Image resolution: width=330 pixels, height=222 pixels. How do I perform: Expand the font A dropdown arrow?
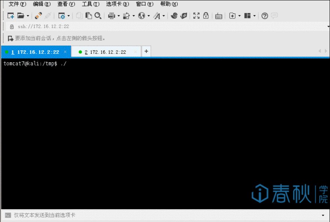pos(163,16)
